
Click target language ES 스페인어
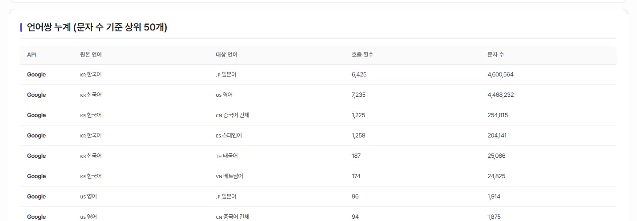229,136
